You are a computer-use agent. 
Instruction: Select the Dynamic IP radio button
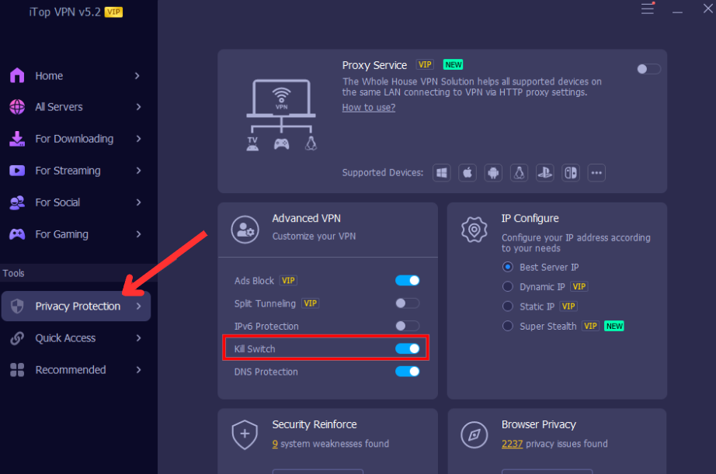point(507,286)
